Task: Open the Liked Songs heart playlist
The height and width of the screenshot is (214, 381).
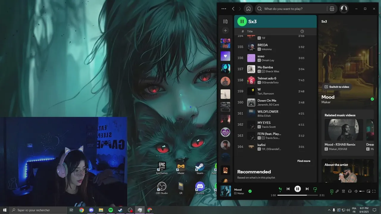Action: point(225,56)
